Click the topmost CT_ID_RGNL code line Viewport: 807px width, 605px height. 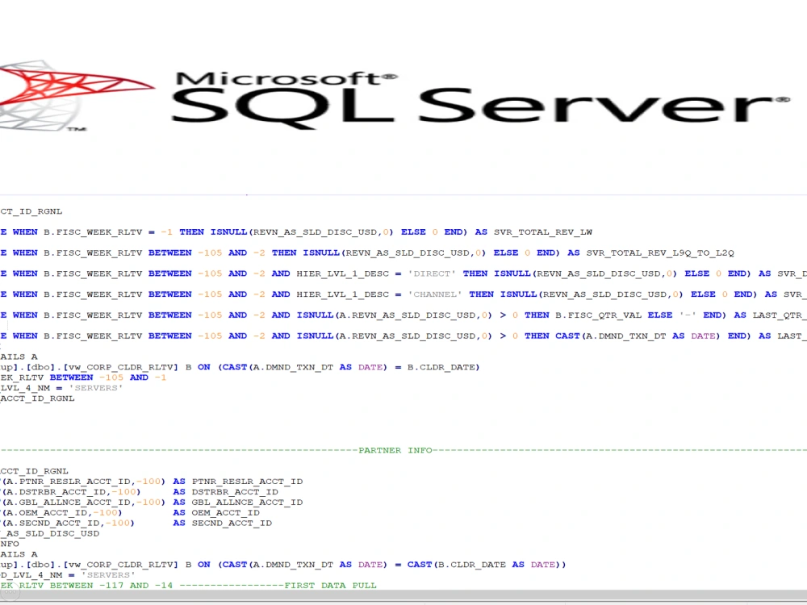31,211
